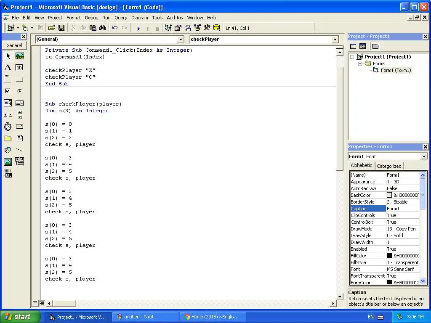Open the Project Explorer toolbar icon
The width and height of the screenshot is (431, 323).
168,28
